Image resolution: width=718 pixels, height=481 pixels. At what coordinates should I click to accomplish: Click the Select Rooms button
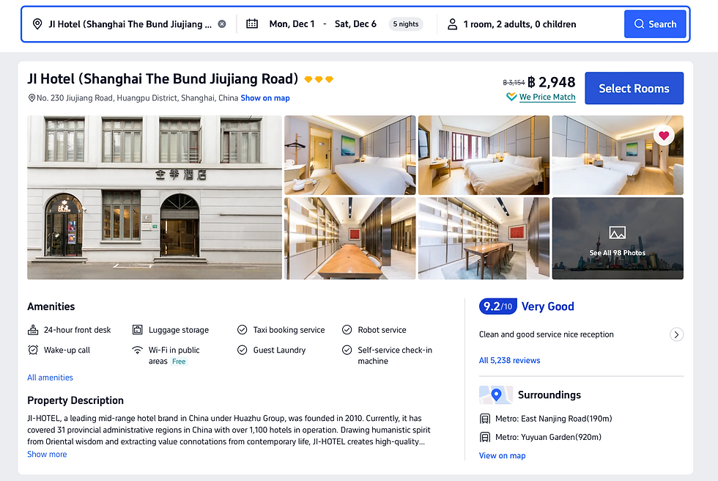click(x=634, y=89)
